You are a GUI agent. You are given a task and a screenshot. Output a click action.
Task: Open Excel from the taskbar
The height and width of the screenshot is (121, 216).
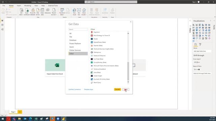pos(36,119)
